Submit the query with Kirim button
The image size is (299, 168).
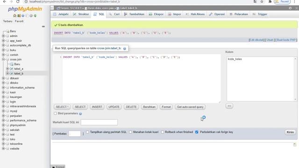click(x=290, y=132)
